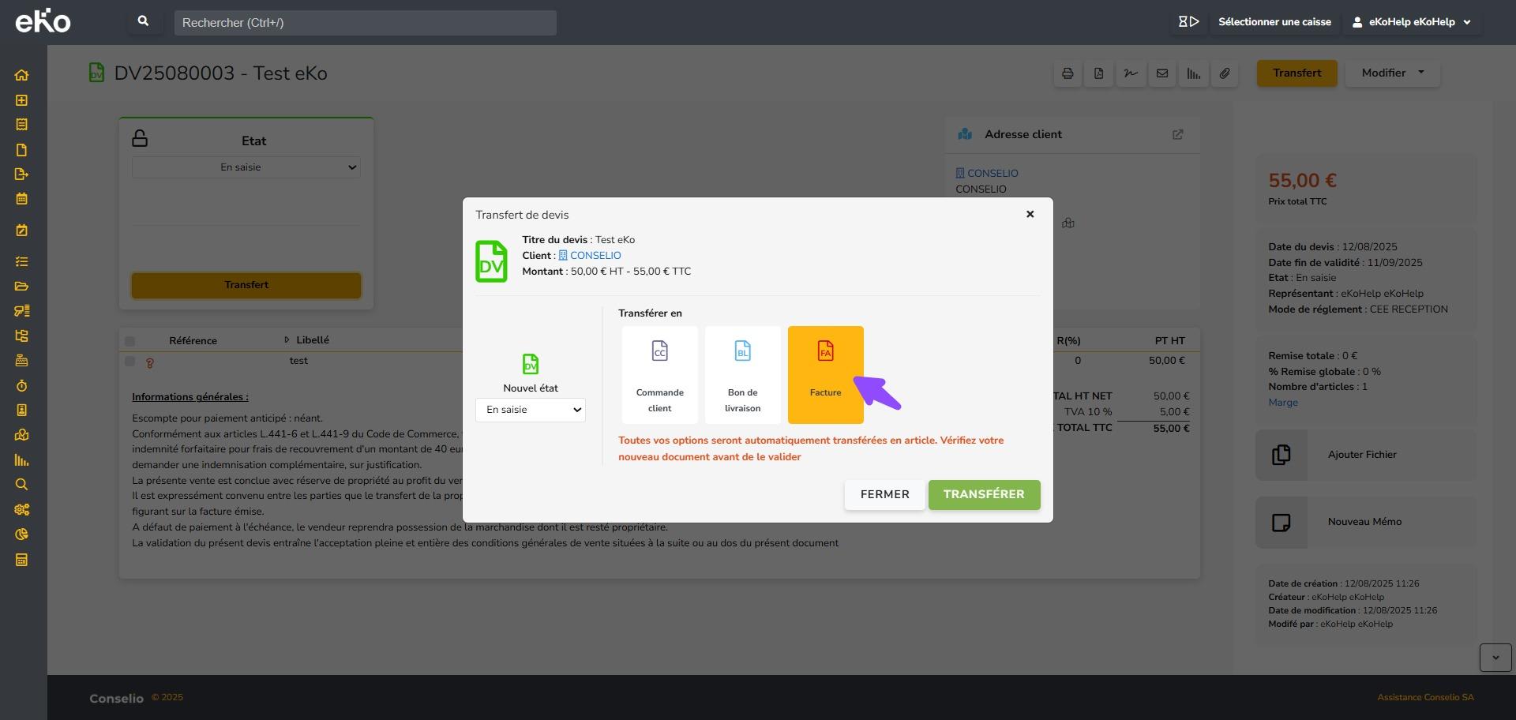Screen dimensions: 1516x720
Task: Click into the Rechercher search field
Action: coord(366,23)
